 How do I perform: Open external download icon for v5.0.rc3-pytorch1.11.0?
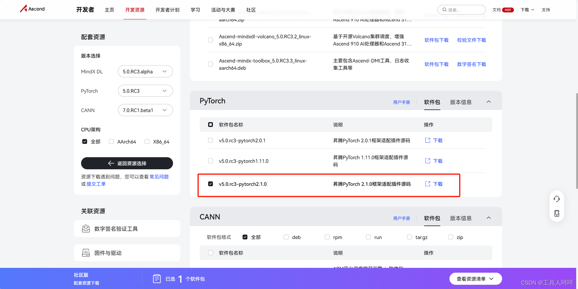tap(428, 161)
